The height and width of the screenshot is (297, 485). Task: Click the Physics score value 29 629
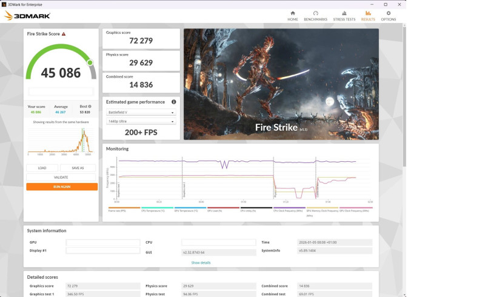[141, 63]
